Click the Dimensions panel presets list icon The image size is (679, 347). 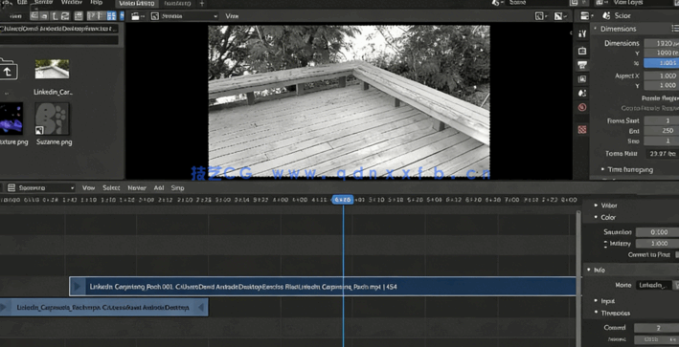[674, 29]
